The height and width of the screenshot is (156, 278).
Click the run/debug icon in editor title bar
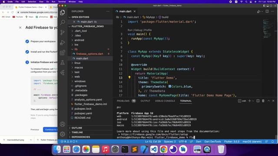pyautogui.click(x=259, y=12)
